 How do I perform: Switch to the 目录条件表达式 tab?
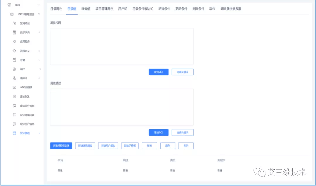coord(143,9)
